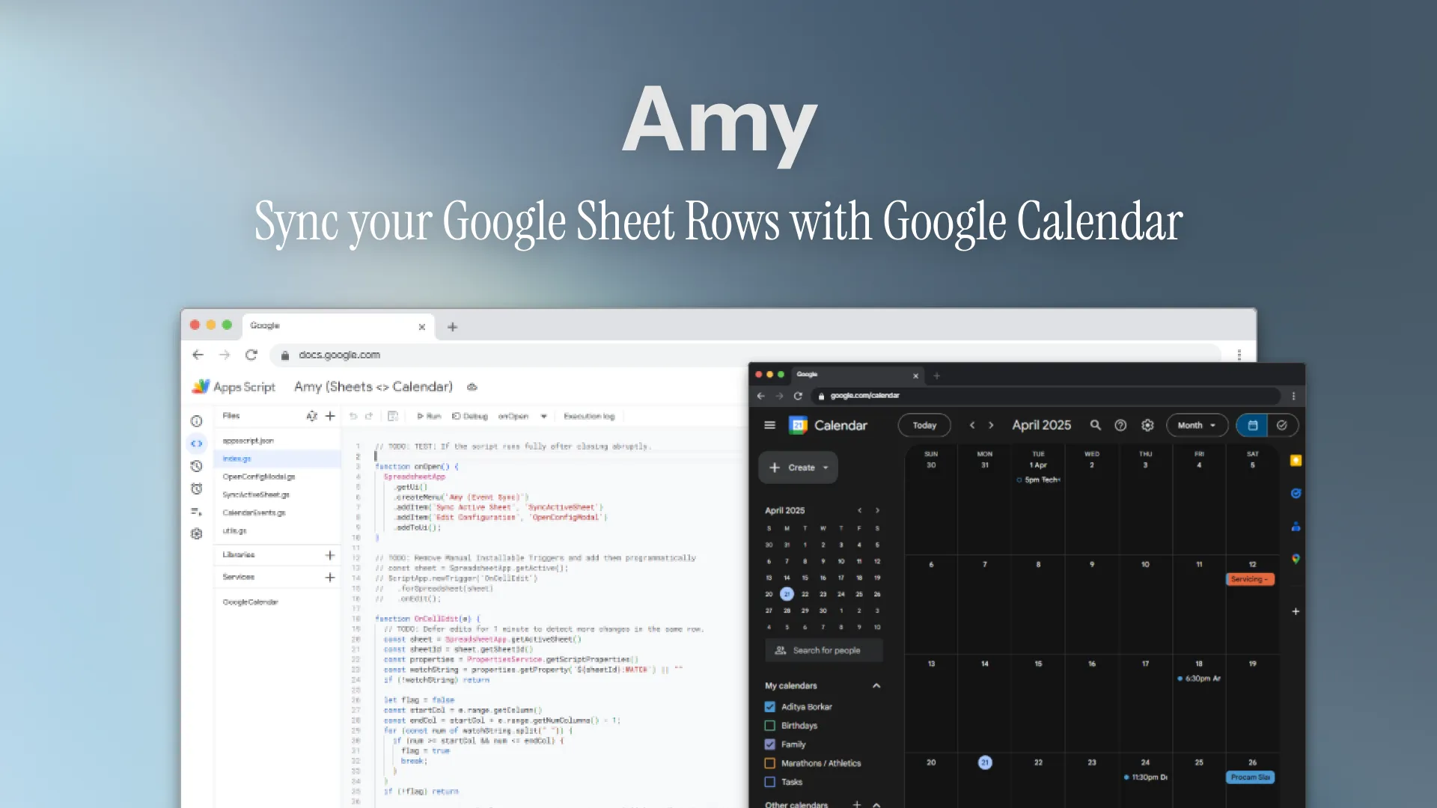This screenshot has width=1437, height=808.
Task: Open Project Settings gear in Apps Script sidebar
Action: [x=196, y=533]
